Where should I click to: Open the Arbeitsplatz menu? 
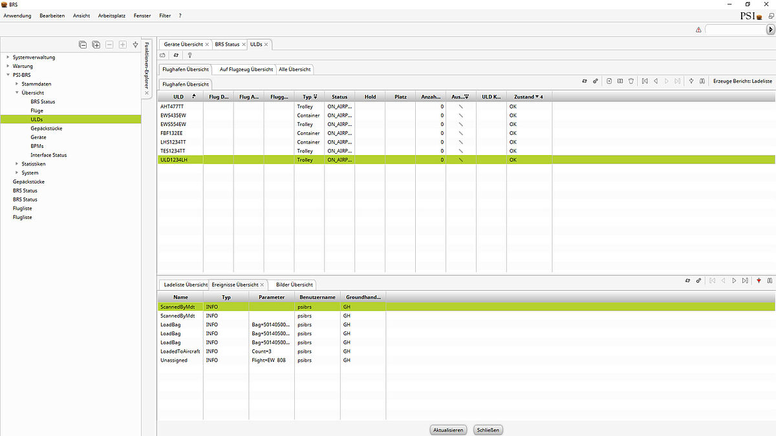click(112, 15)
